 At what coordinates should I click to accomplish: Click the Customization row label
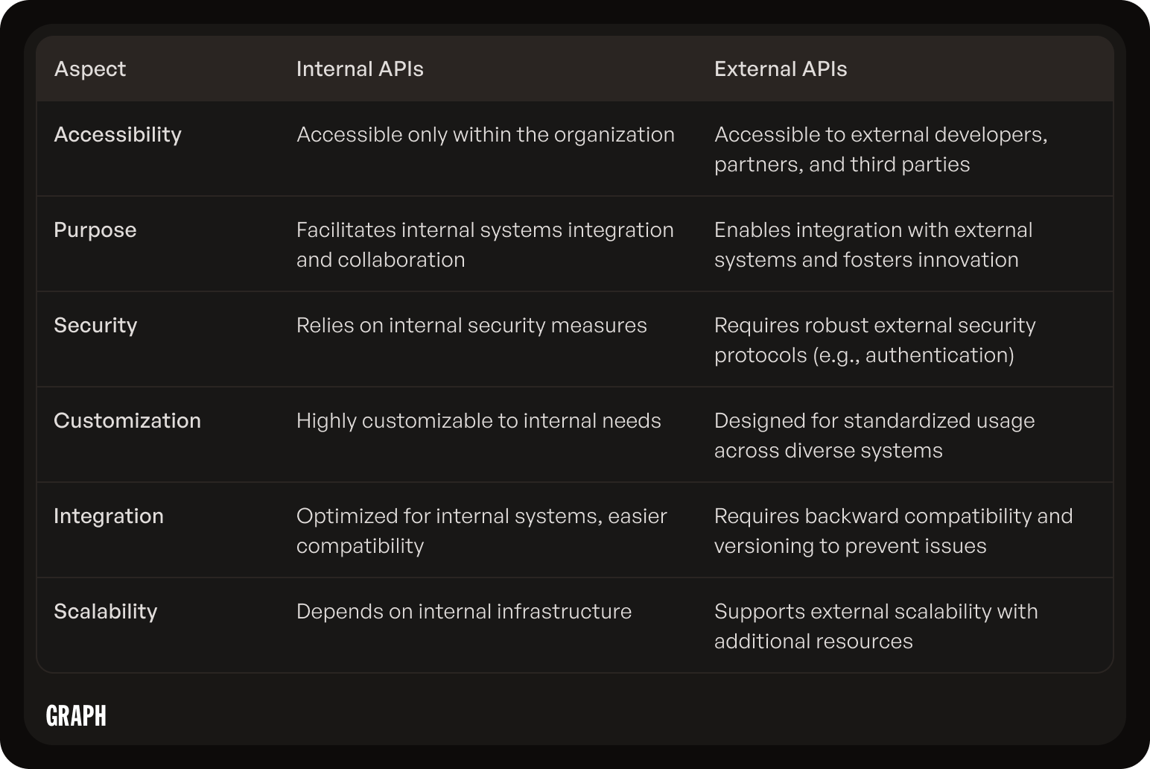coord(127,420)
